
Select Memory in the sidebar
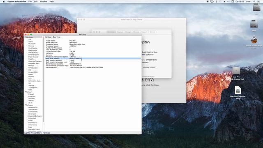tap(31, 66)
